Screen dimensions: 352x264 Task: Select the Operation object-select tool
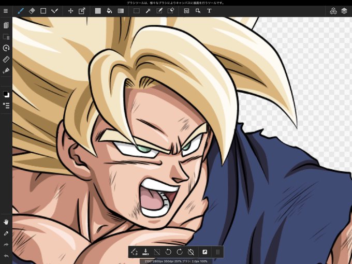198,11
